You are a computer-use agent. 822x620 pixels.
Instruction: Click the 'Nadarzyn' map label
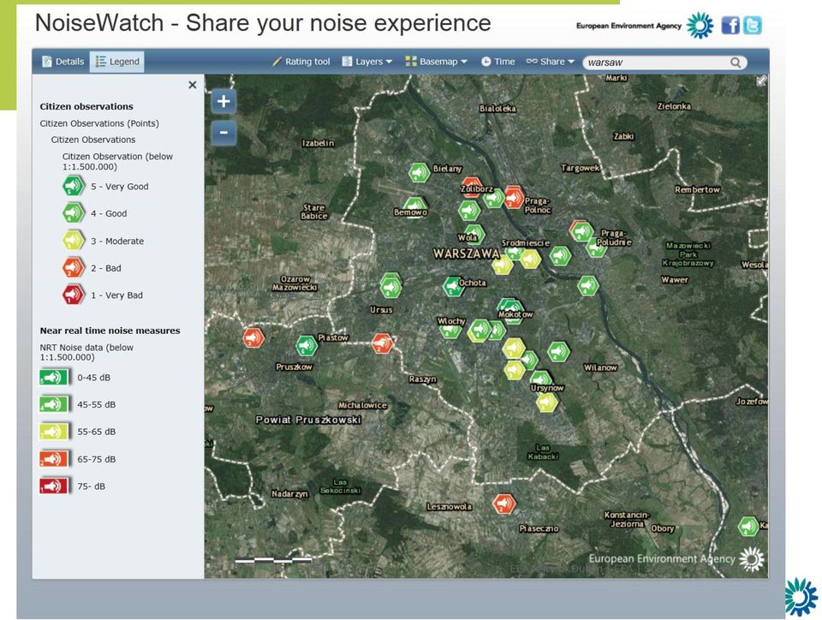pyautogui.click(x=289, y=494)
